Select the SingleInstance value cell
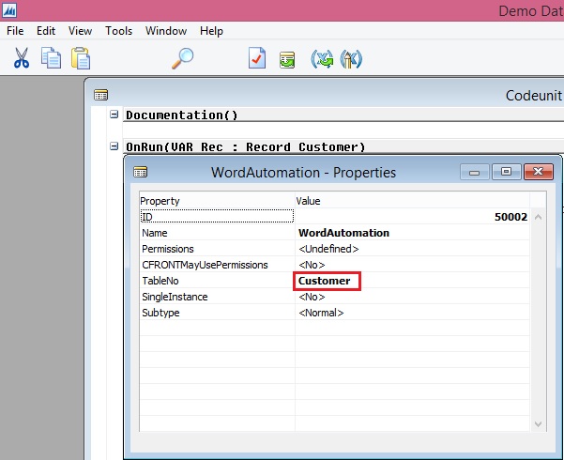Viewport: 564px width, 460px height. click(413, 297)
